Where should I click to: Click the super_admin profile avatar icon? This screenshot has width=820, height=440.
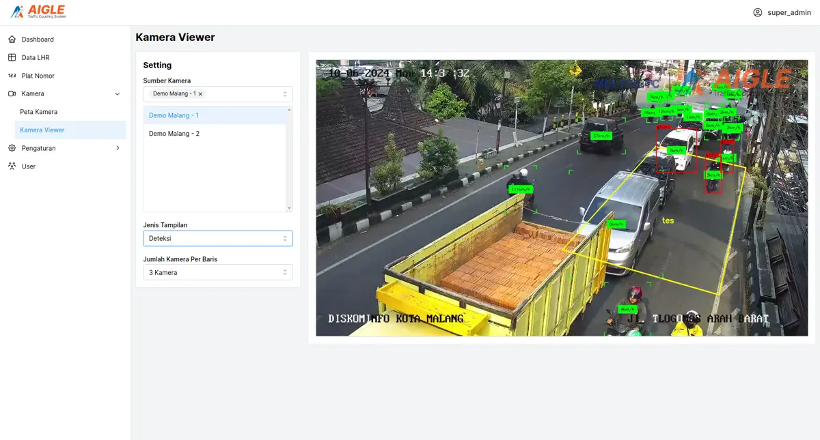coord(757,12)
